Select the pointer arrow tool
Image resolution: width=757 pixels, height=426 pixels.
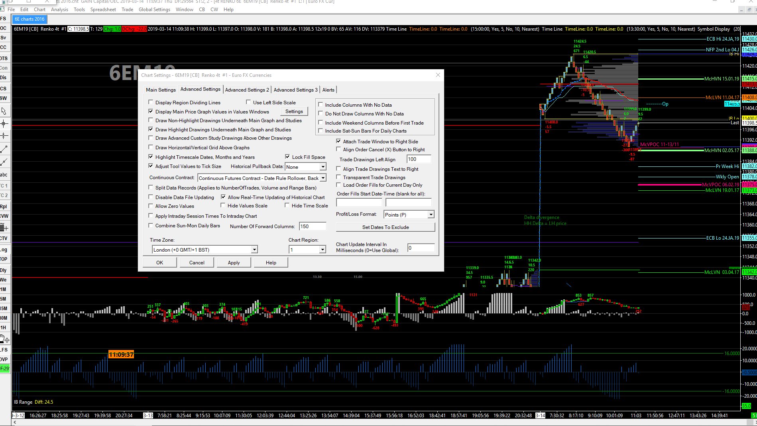tap(4, 111)
